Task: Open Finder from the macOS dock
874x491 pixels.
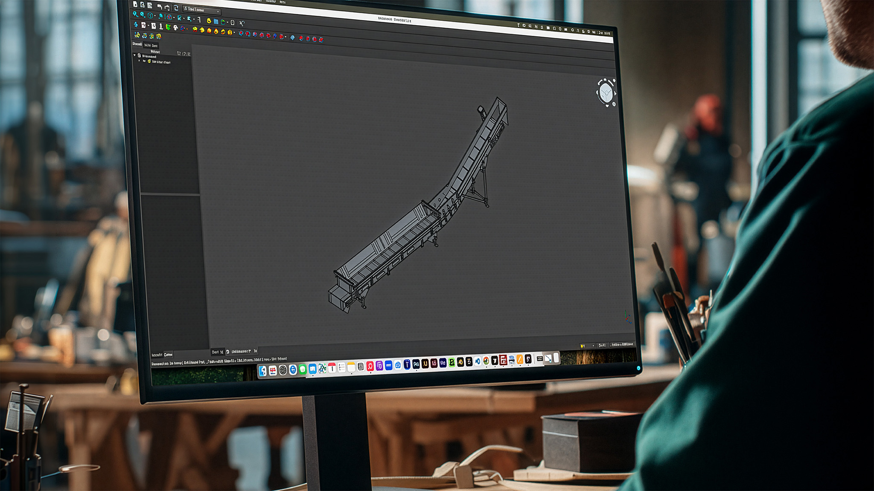Action: (263, 371)
